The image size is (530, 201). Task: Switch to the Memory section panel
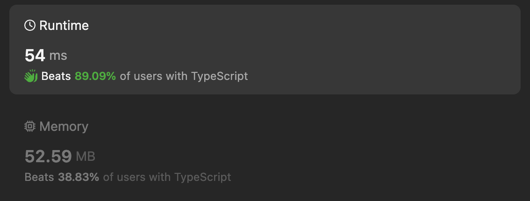(x=327, y=150)
